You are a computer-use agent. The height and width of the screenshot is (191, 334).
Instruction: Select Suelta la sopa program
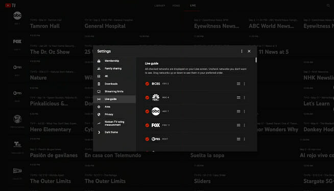207,155
